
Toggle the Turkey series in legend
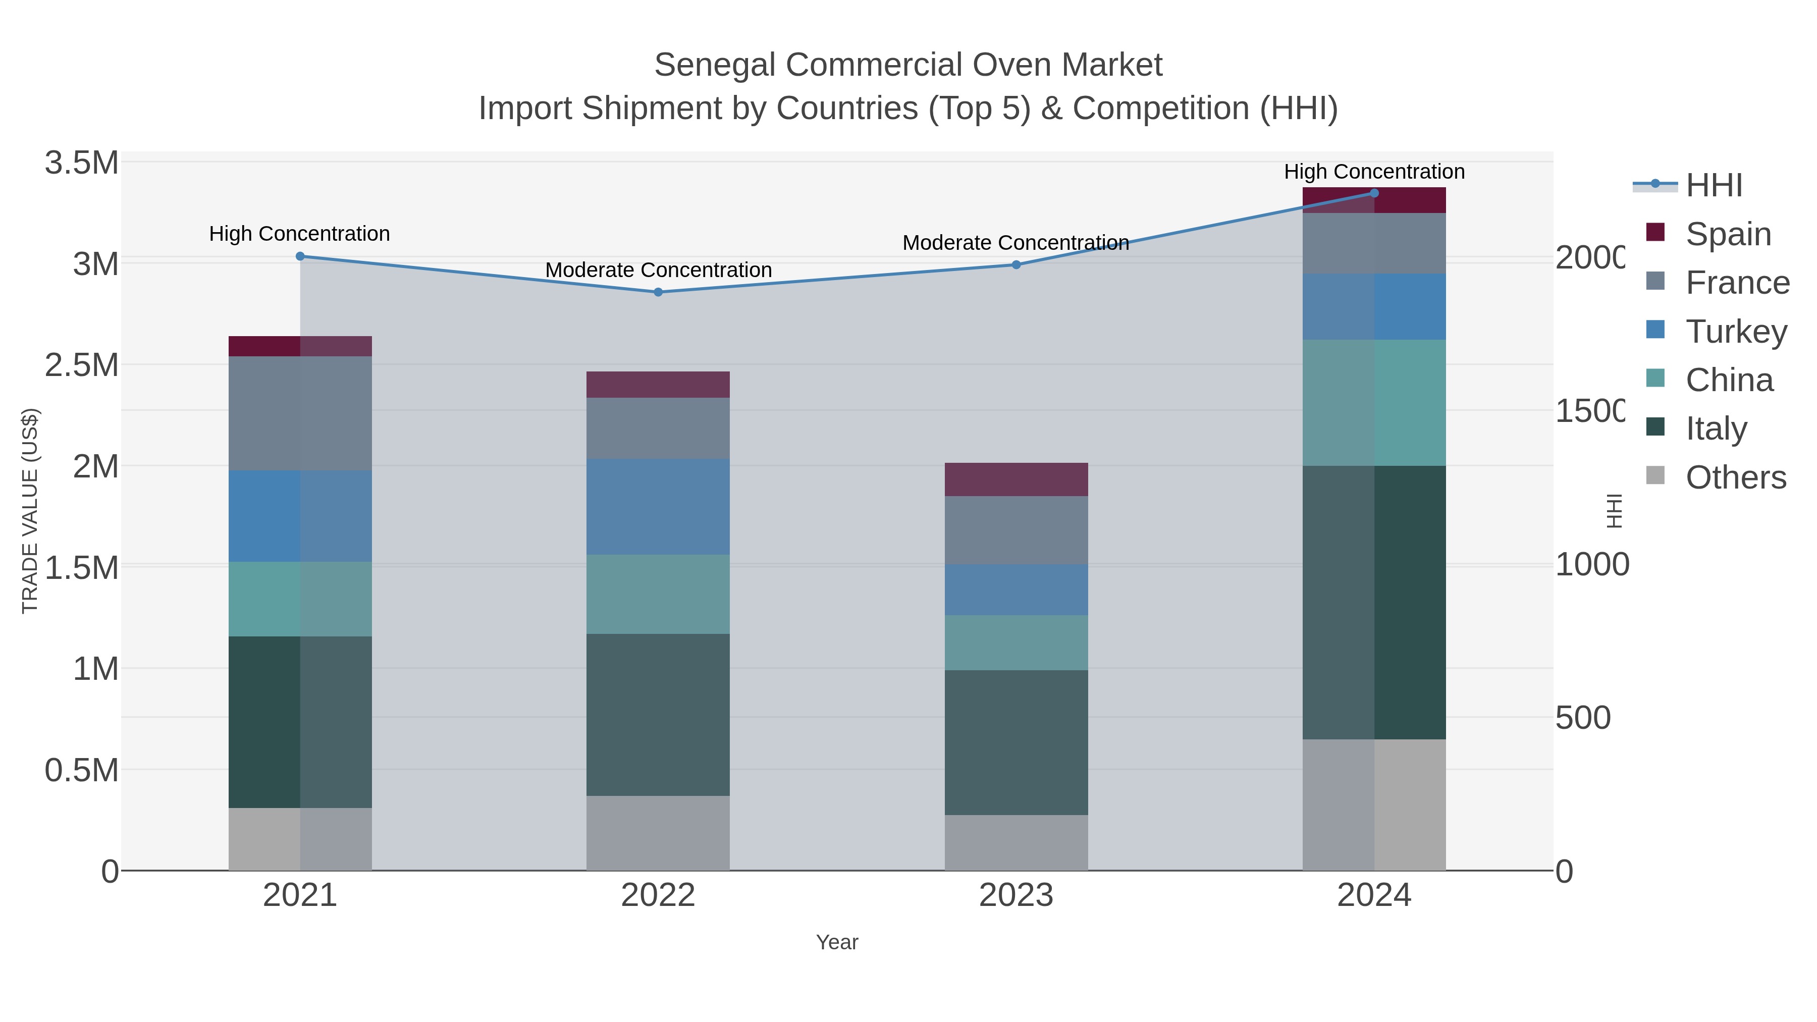[1716, 331]
